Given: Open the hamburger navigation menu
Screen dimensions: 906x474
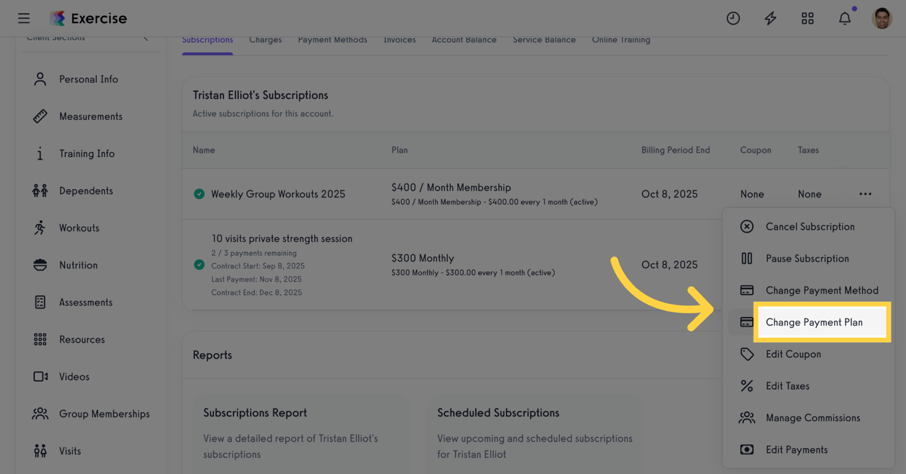Looking at the screenshot, I should (x=24, y=19).
